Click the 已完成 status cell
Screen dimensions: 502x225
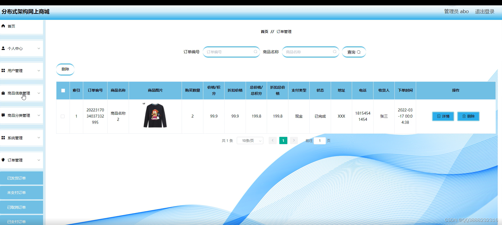(x=320, y=116)
